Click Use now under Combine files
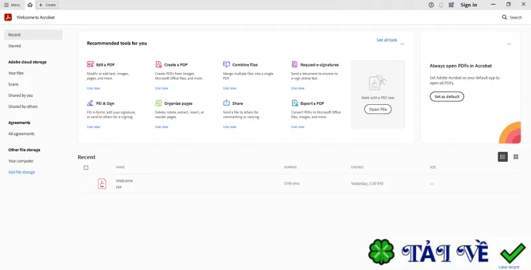This screenshot has height=270, width=531. [230, 88]
